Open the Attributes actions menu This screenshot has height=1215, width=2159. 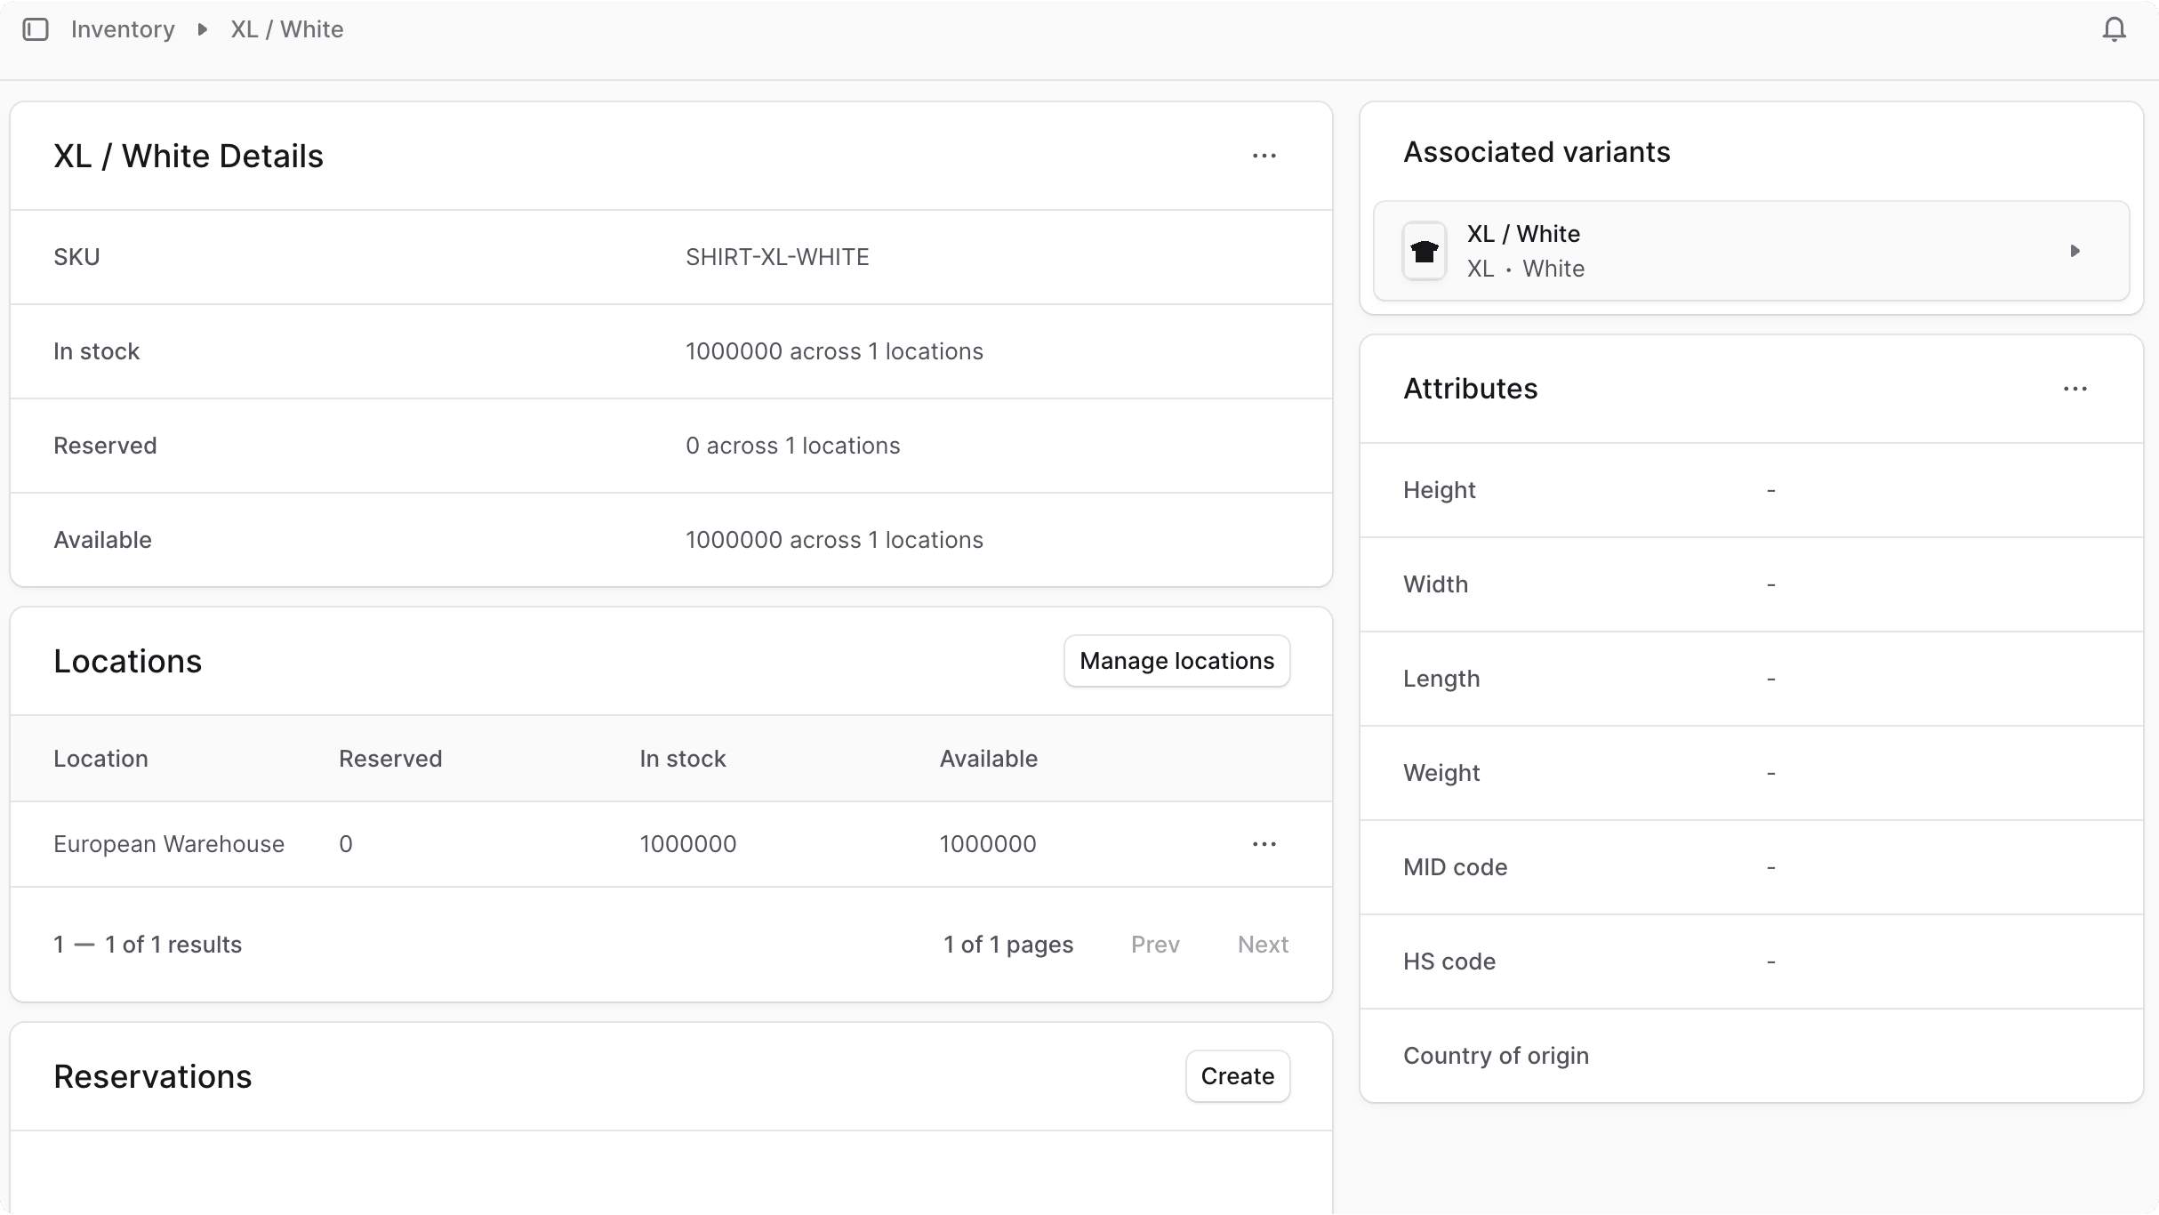(x=2075, y=389)
